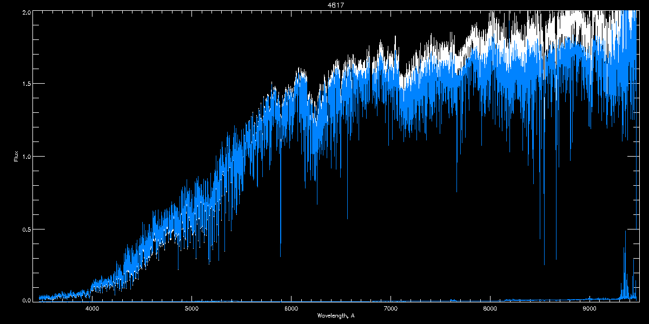Screen dimensions: 649x324
Task: Click the 0.5 flux tick label
Action: [27, 229]
